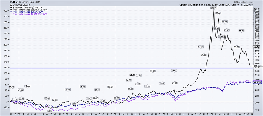Click the 22.58 price label

point(117,98)
